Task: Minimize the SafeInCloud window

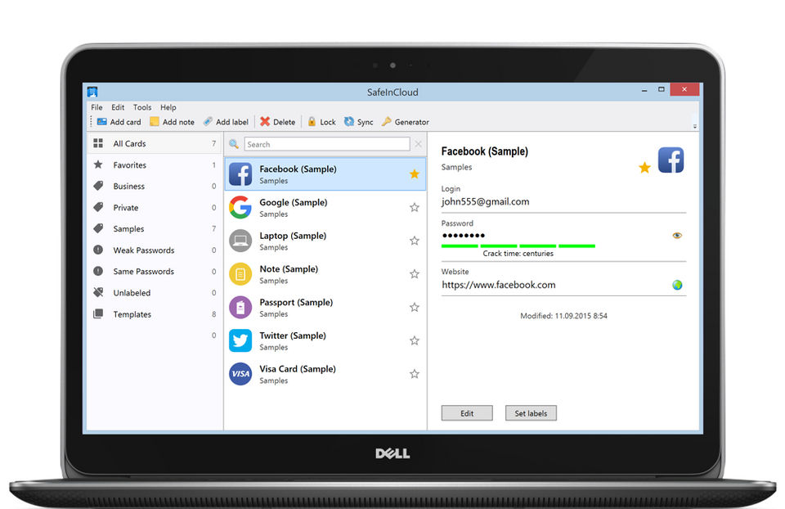Action: [644, 90]
